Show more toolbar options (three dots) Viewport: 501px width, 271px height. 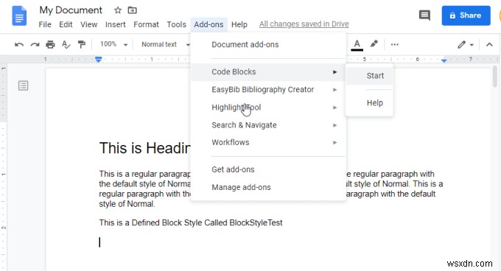click(395, 44)
